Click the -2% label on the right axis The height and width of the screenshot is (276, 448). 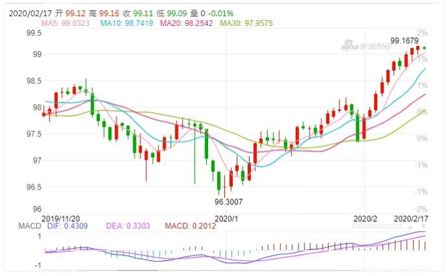tap(421, 209)
